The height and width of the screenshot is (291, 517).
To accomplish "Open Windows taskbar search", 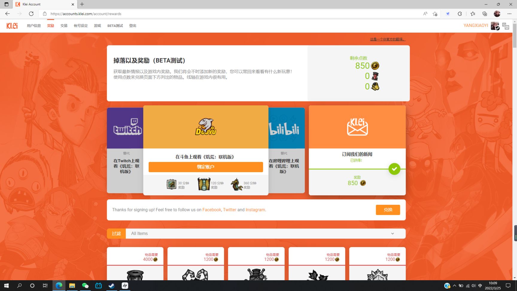I will pyautogui.click(x=19, y=286).
